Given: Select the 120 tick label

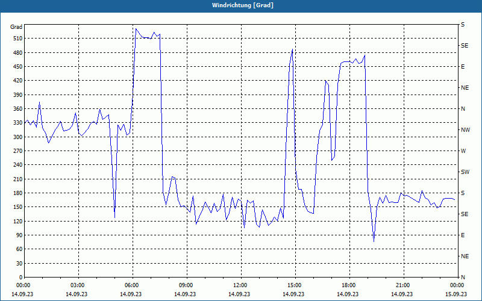Looking at the screenshot, I should [x=17, y=221].
